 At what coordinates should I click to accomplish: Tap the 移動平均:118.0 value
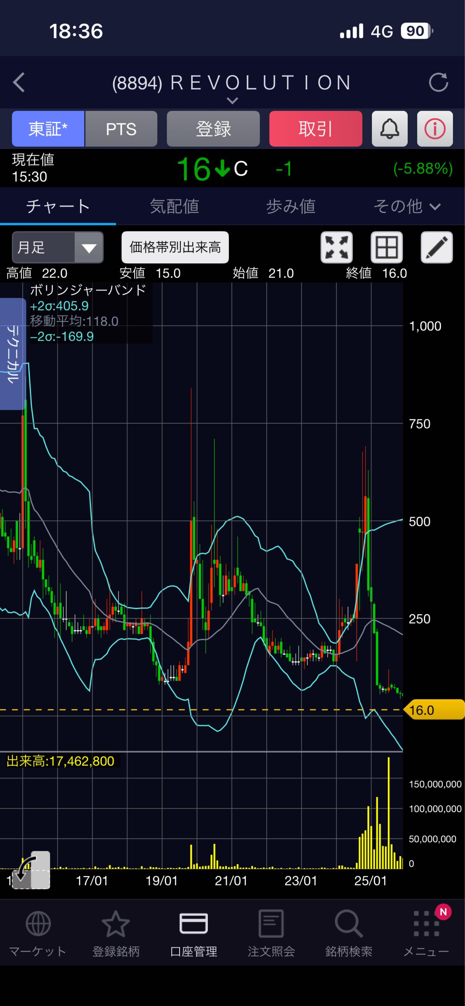click(x=74, y=321)
